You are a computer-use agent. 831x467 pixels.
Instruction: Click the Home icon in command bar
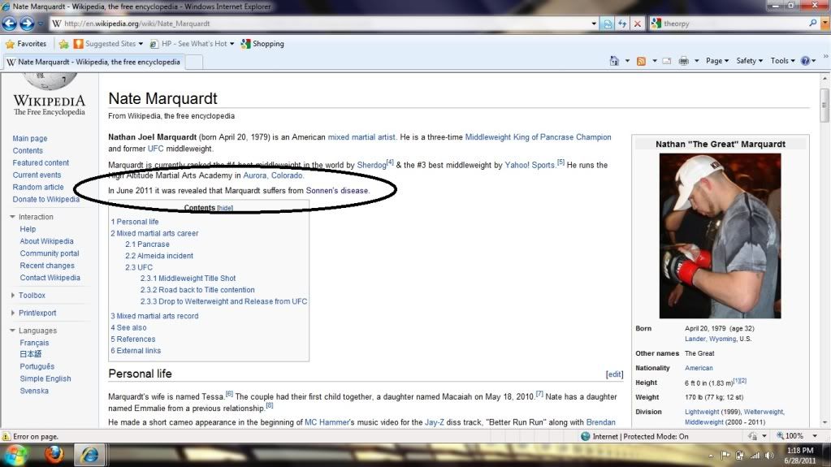click(615, 61)
